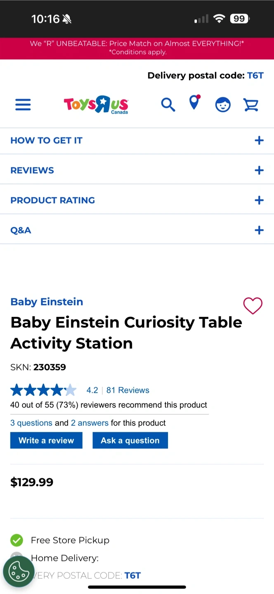The image size is (274, 594).
Task: Open the 81 Reviews link
Action: click(128, 390)
